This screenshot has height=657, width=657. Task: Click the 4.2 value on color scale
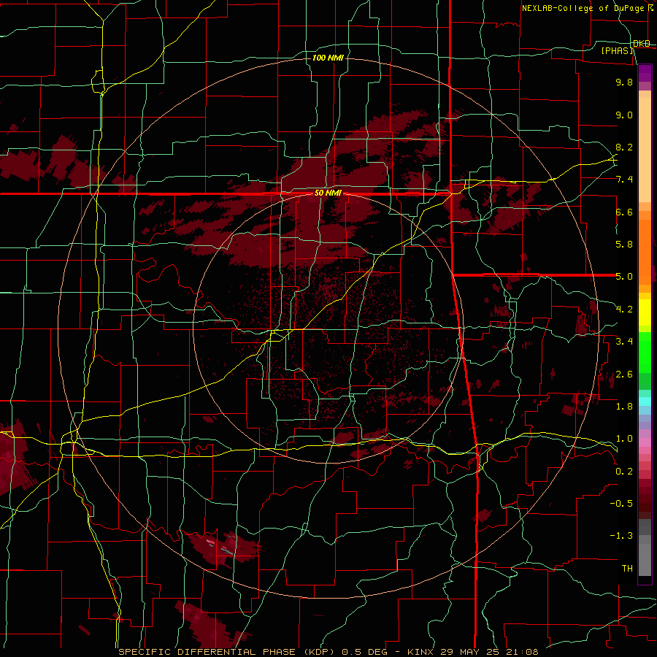pos(624,310)
